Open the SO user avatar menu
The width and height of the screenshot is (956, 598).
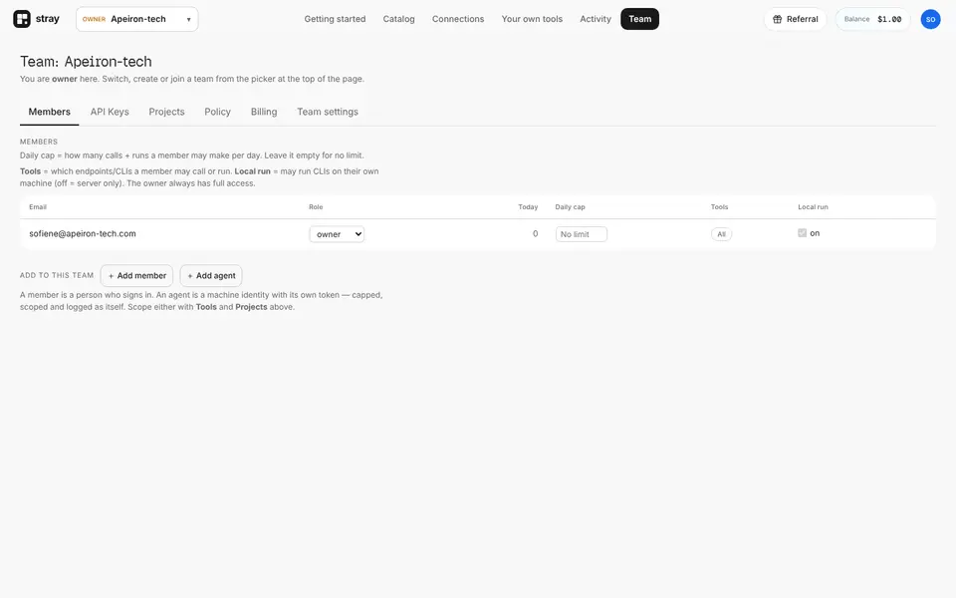click(930, 19)
